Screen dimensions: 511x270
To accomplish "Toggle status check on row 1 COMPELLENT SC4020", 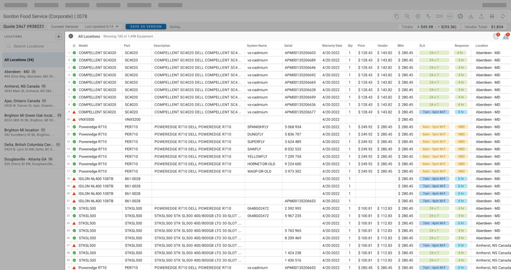I will (x=74, y=53).
